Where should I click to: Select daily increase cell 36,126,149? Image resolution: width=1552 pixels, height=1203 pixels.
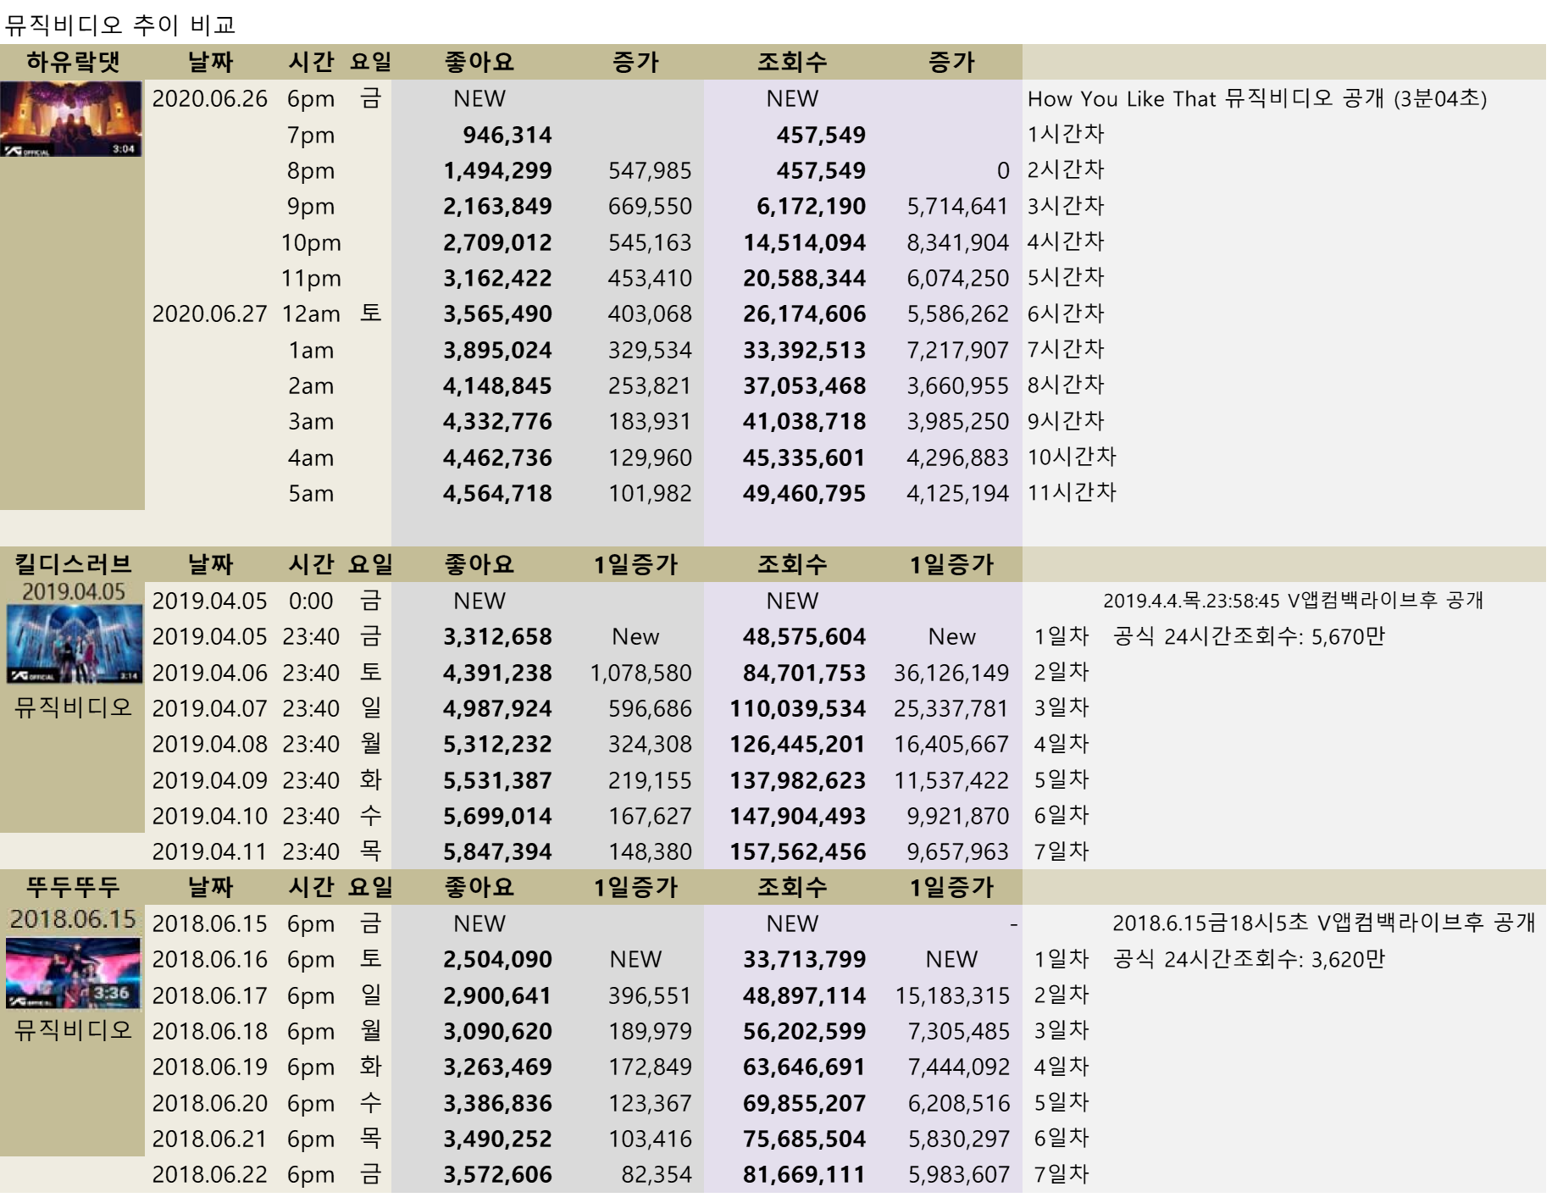pos(951,673)
